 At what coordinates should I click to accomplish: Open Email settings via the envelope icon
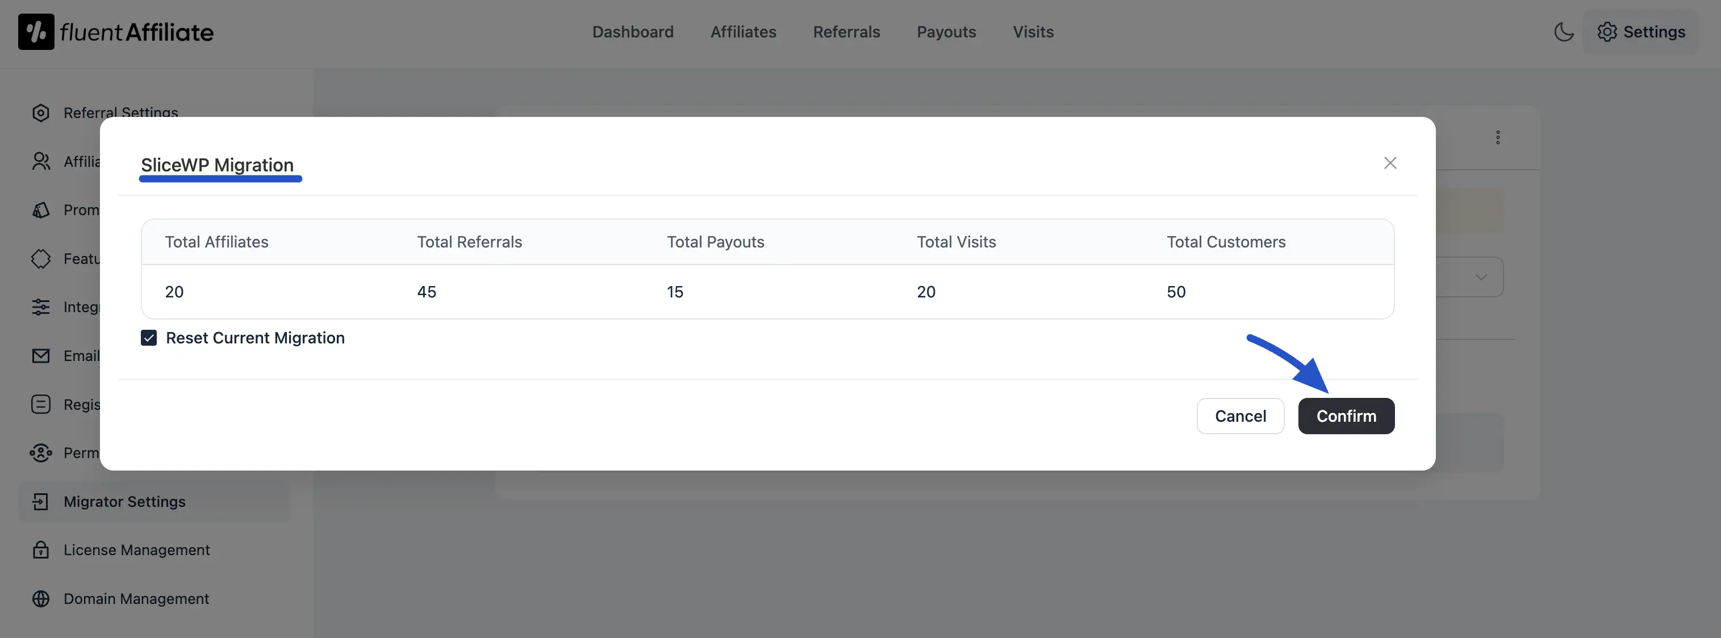click(41, 356)
